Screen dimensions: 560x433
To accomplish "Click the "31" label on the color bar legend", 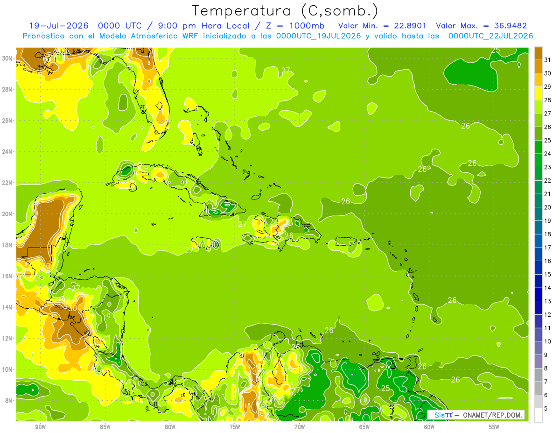I will pyautogui.click(x=548, y=59).
